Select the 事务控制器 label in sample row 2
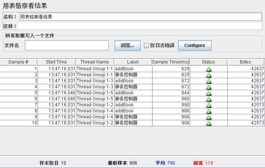 (126, 75)
